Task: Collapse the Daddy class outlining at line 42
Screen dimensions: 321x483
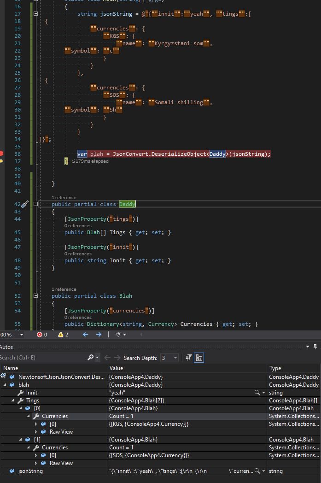Action: pos(36,204)
